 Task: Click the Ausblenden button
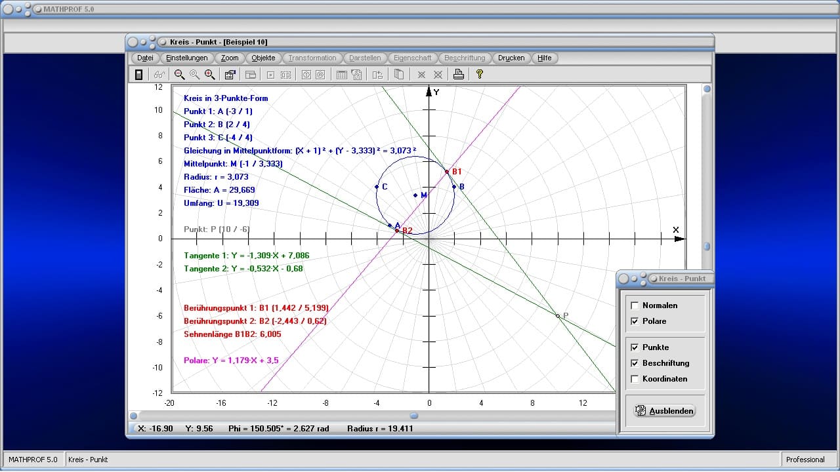coord(665,411)
